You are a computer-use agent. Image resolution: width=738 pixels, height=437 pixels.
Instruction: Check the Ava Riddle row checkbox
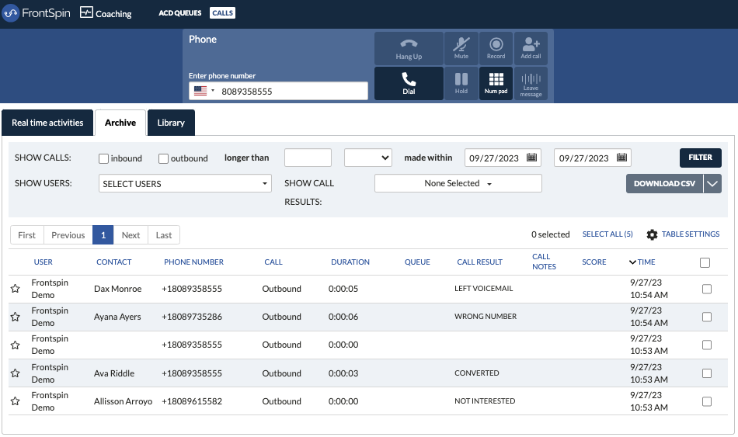point(706,373)
